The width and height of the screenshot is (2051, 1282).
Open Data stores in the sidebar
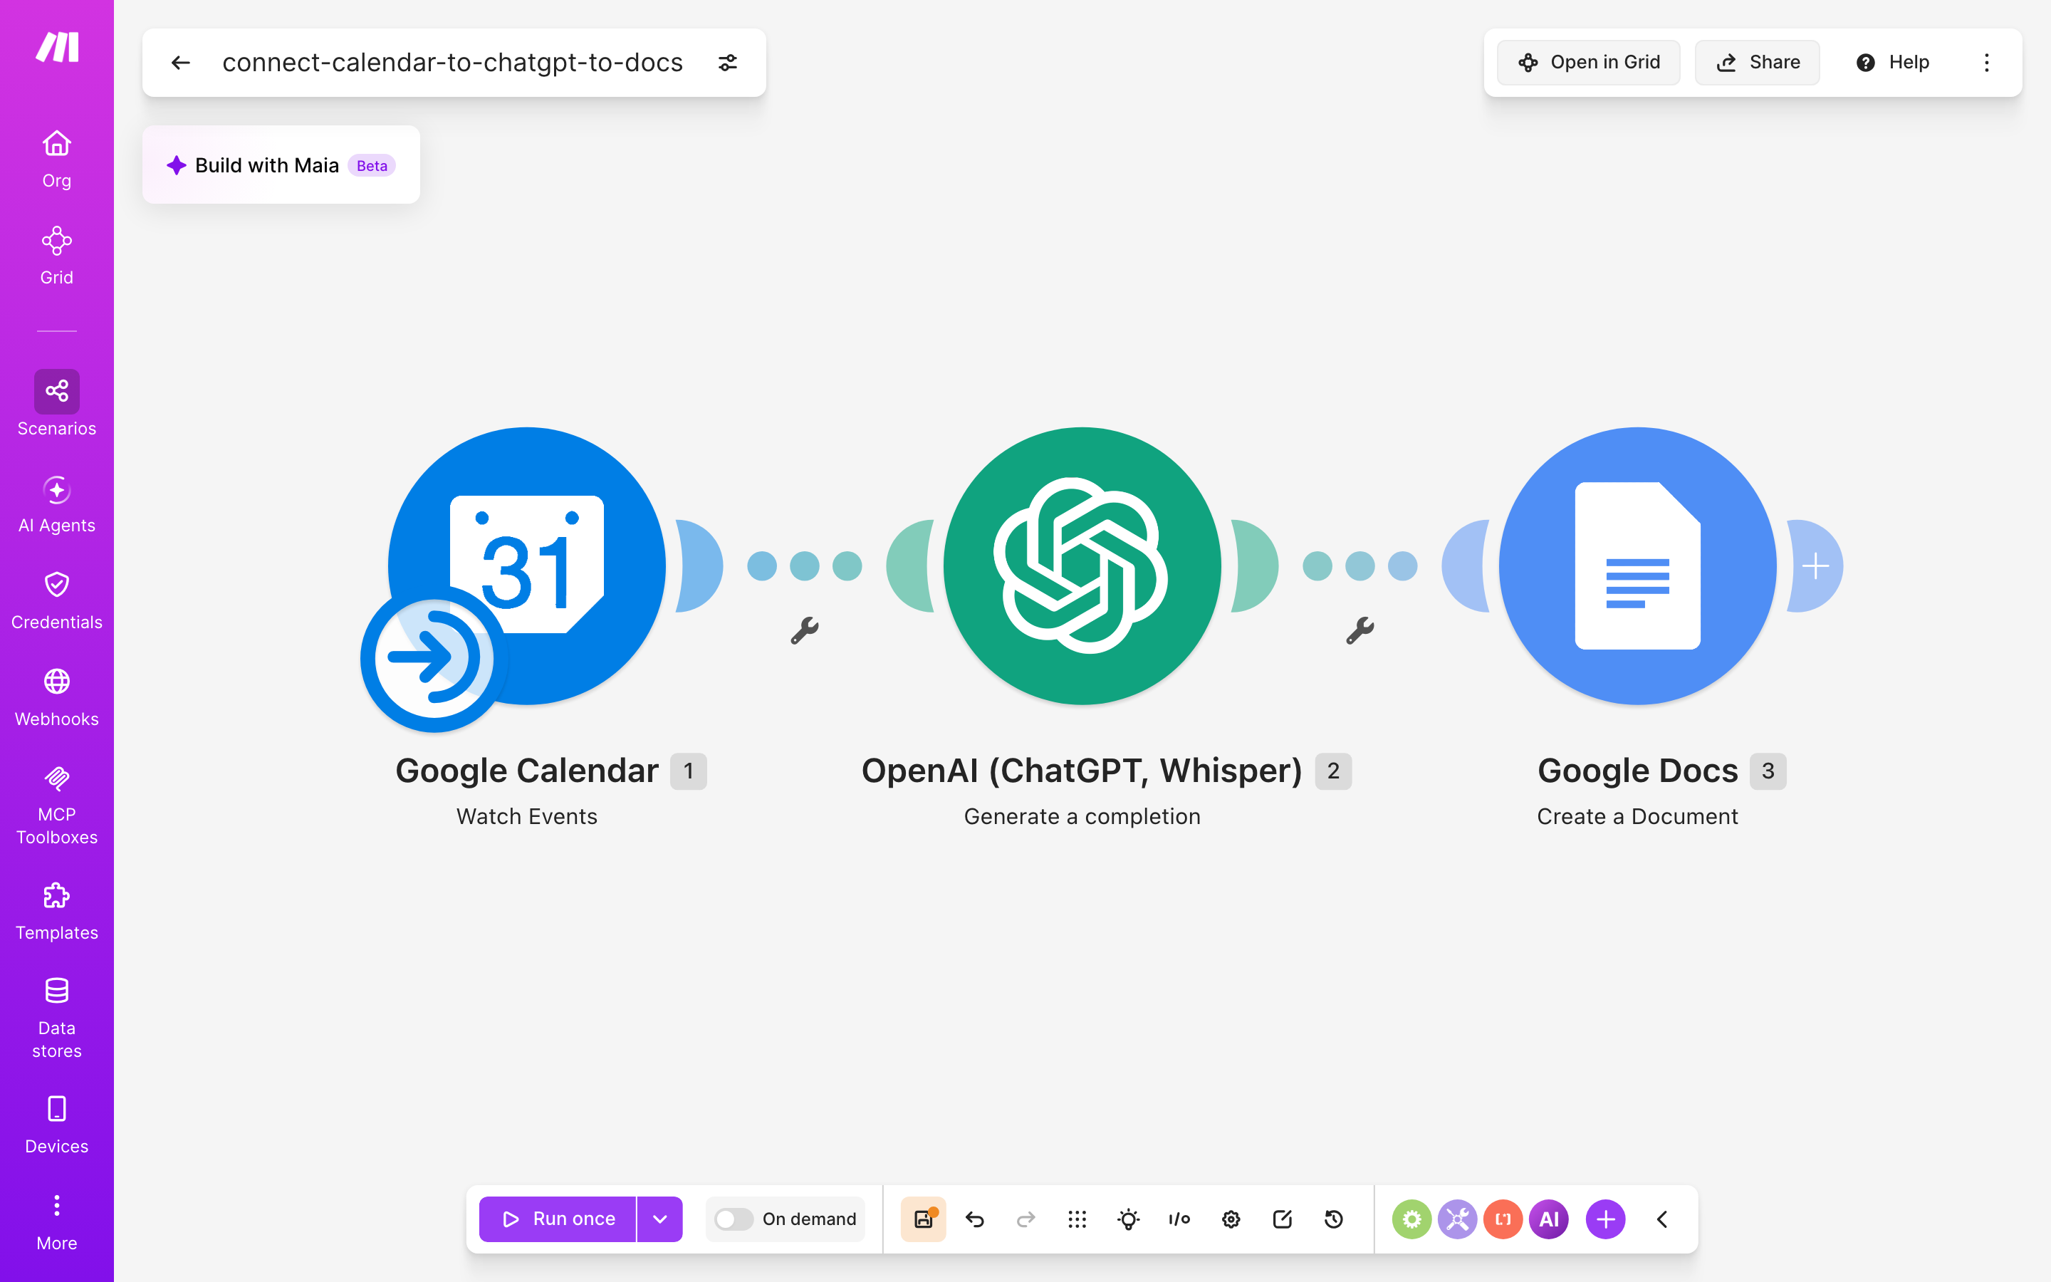[57, 1018]
